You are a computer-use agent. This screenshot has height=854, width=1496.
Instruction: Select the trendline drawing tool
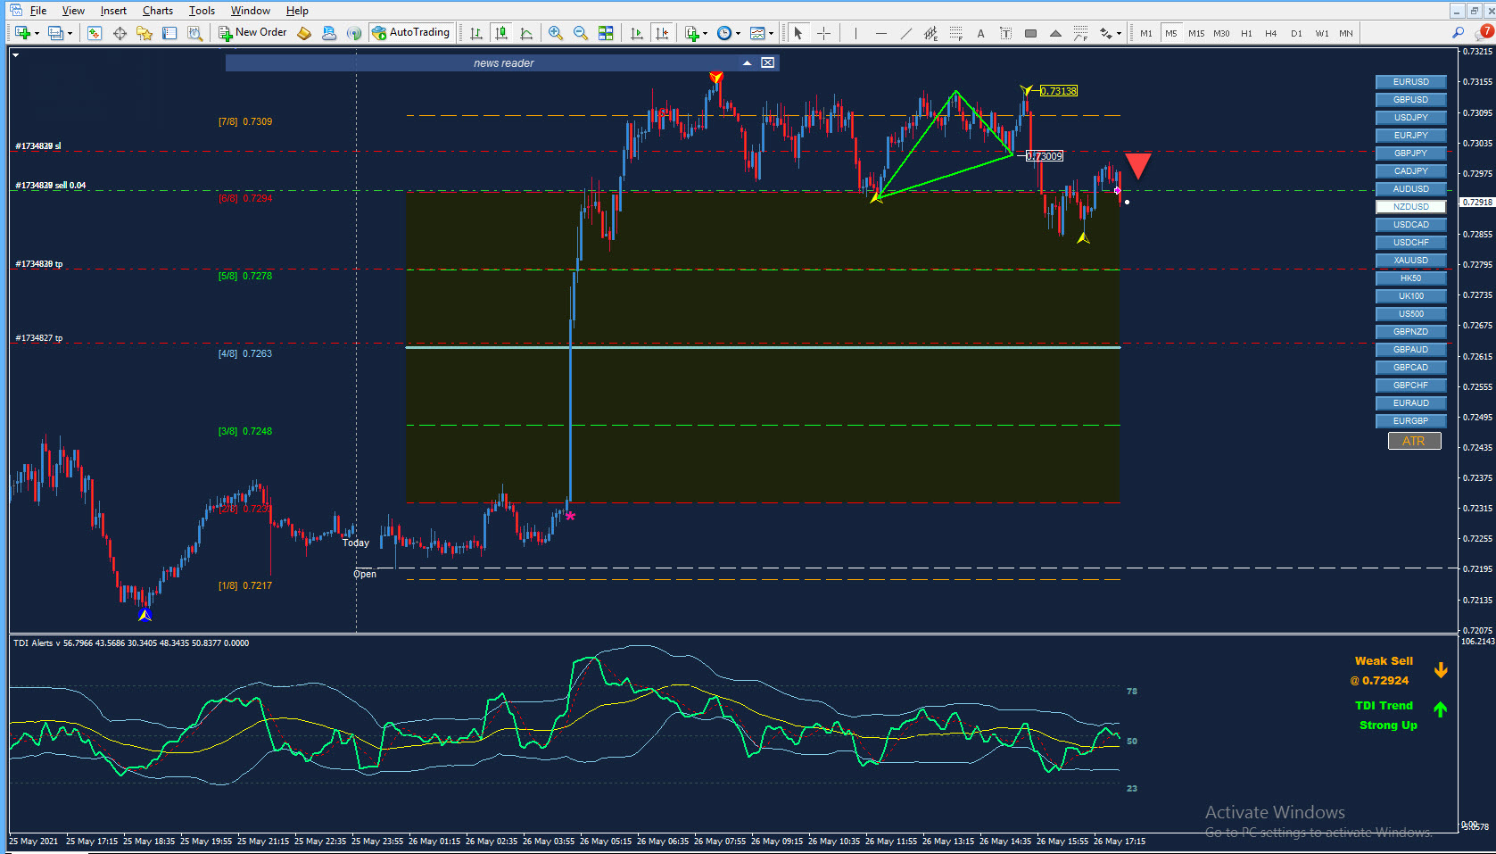905,33
